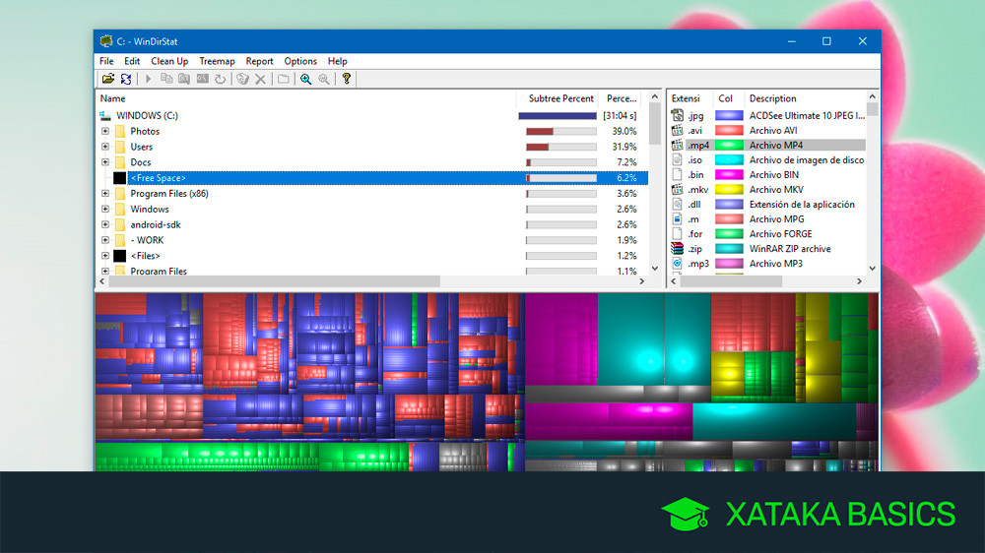This screenshot has height=553, width=985.
Task: Select the Archivo de imagen de disco entry
Action: pos(807,160)
